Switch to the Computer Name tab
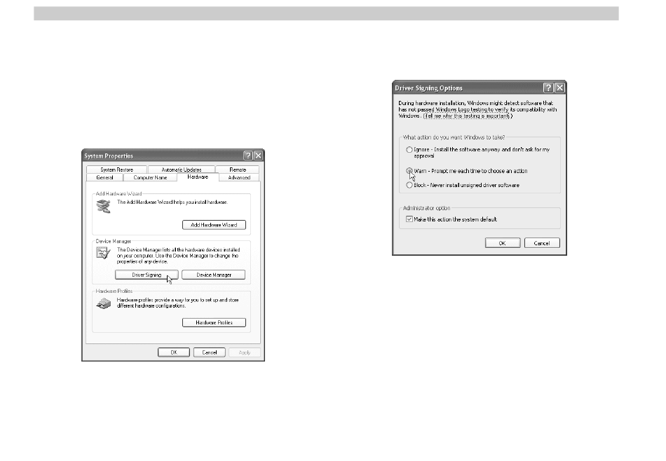Image resolution: width=666 pixels, height=461 pixels. point(150,177)
